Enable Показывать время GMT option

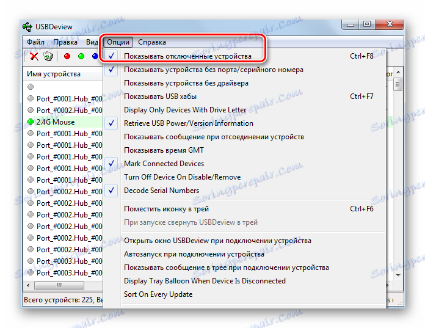coord(244,150)
